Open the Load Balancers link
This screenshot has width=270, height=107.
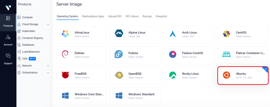[x=31, y=52]
